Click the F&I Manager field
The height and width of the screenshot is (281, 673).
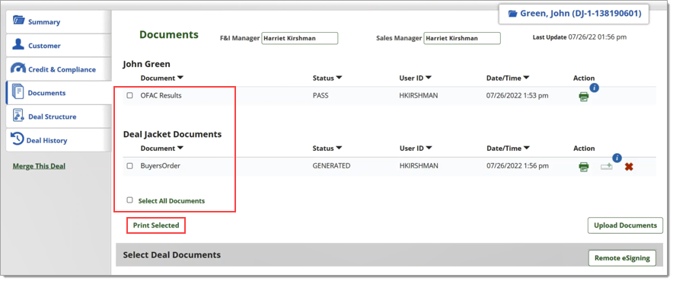click(x=300, y=38)
